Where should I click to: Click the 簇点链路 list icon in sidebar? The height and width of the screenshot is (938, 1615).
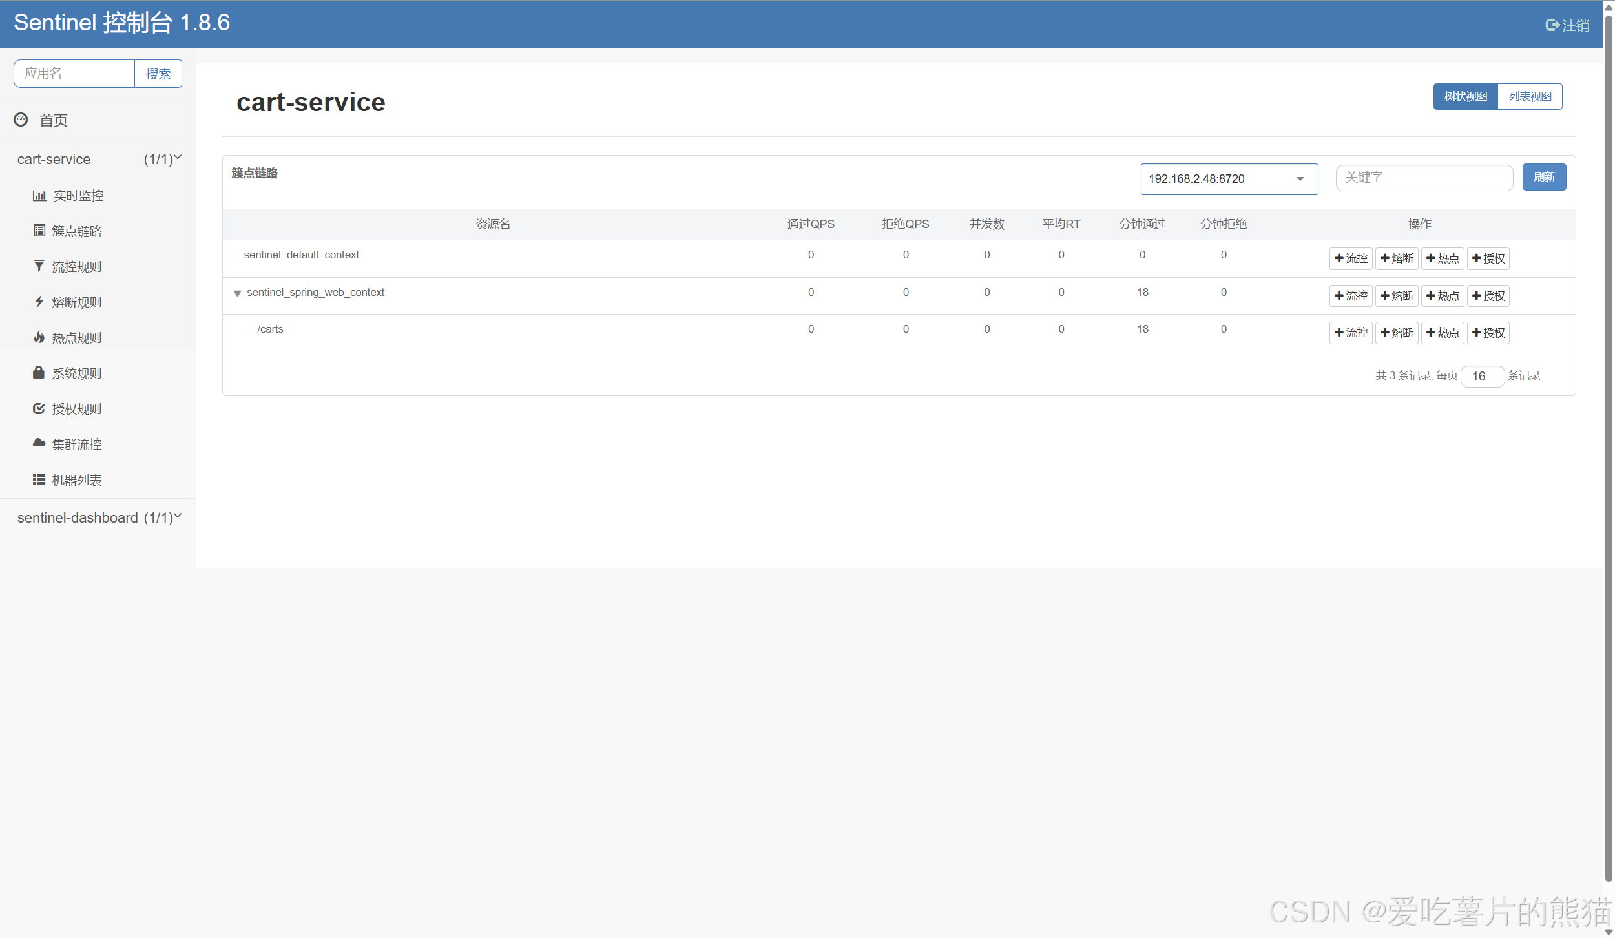[39, 231]
